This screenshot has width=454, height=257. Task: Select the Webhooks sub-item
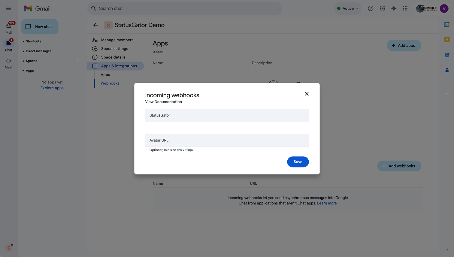point(110,83)
